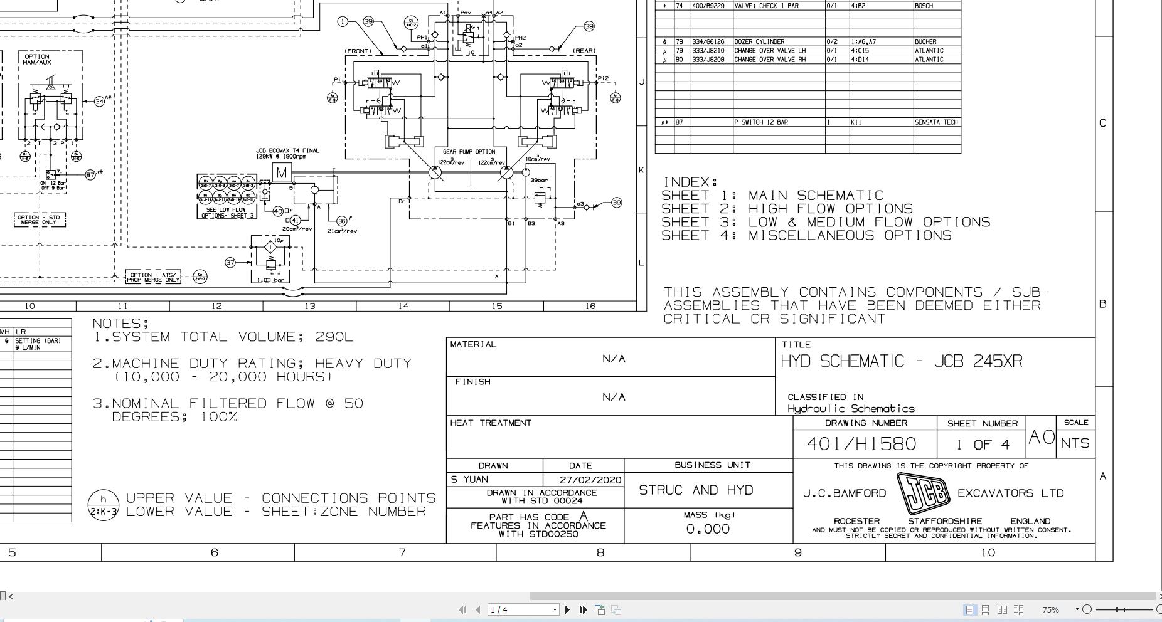Click the A0 paper size label
The height and width of the screenshot is (622, 1162).
coord(1042,437)
